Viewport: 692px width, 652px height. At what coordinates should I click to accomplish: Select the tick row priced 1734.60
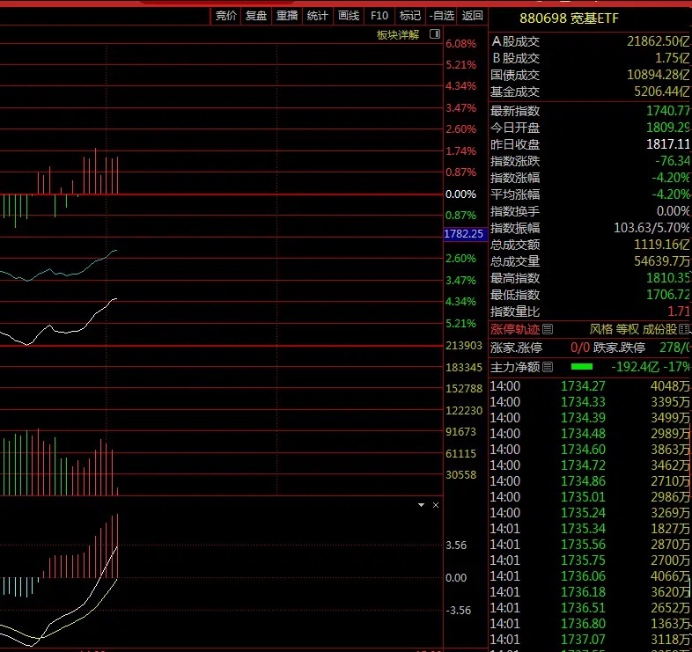(x=590, y=450)
